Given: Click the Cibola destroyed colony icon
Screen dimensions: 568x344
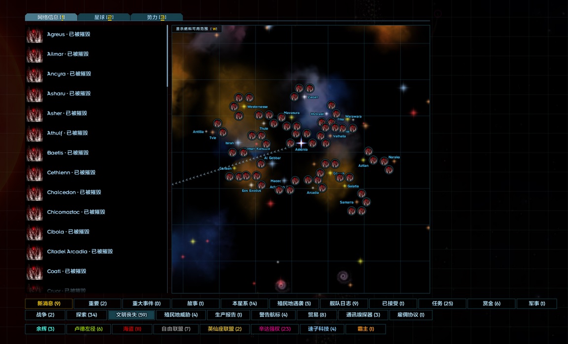Looking at the screenshot, I should 35,232.
